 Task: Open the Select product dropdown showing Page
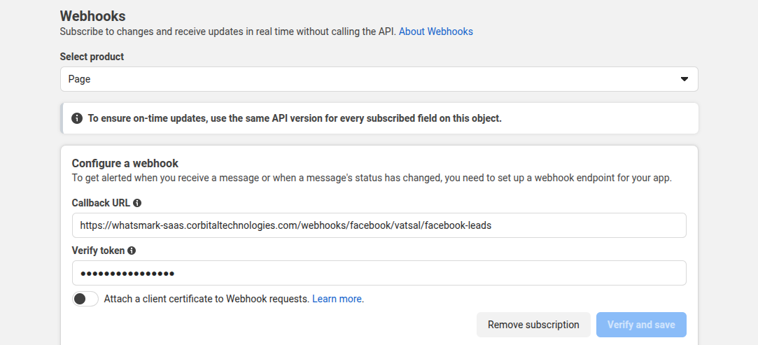(x=379, y=79)
